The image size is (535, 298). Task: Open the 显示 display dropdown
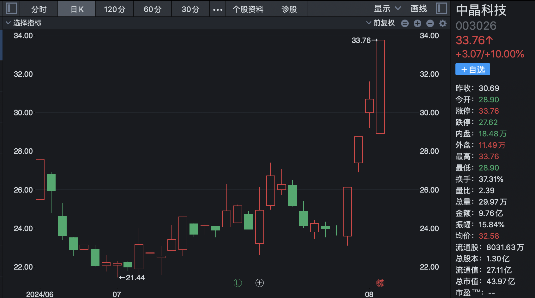387,9
